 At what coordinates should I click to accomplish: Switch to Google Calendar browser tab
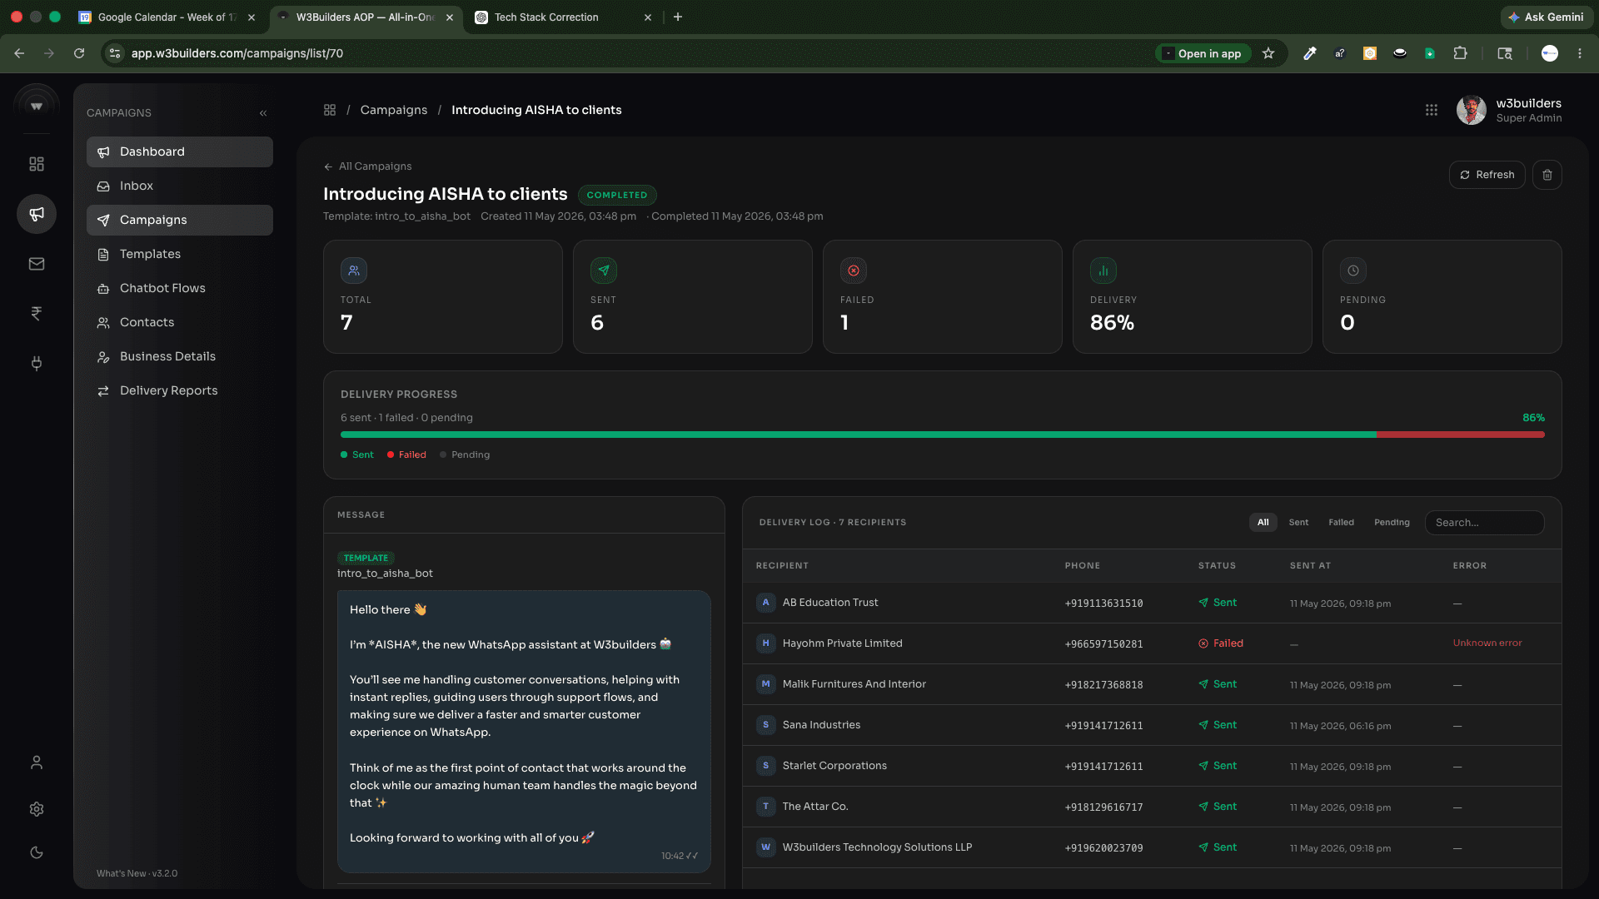(167, 17)
